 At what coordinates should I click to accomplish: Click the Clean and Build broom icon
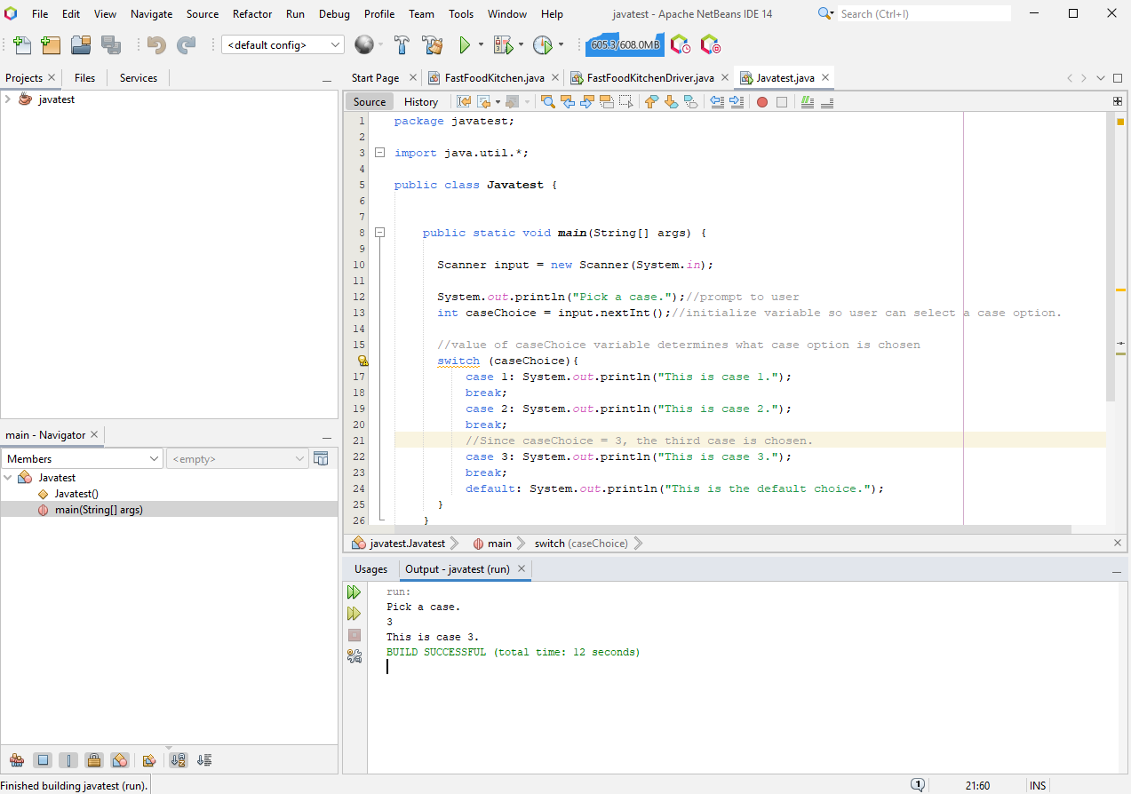click(433, 45)
